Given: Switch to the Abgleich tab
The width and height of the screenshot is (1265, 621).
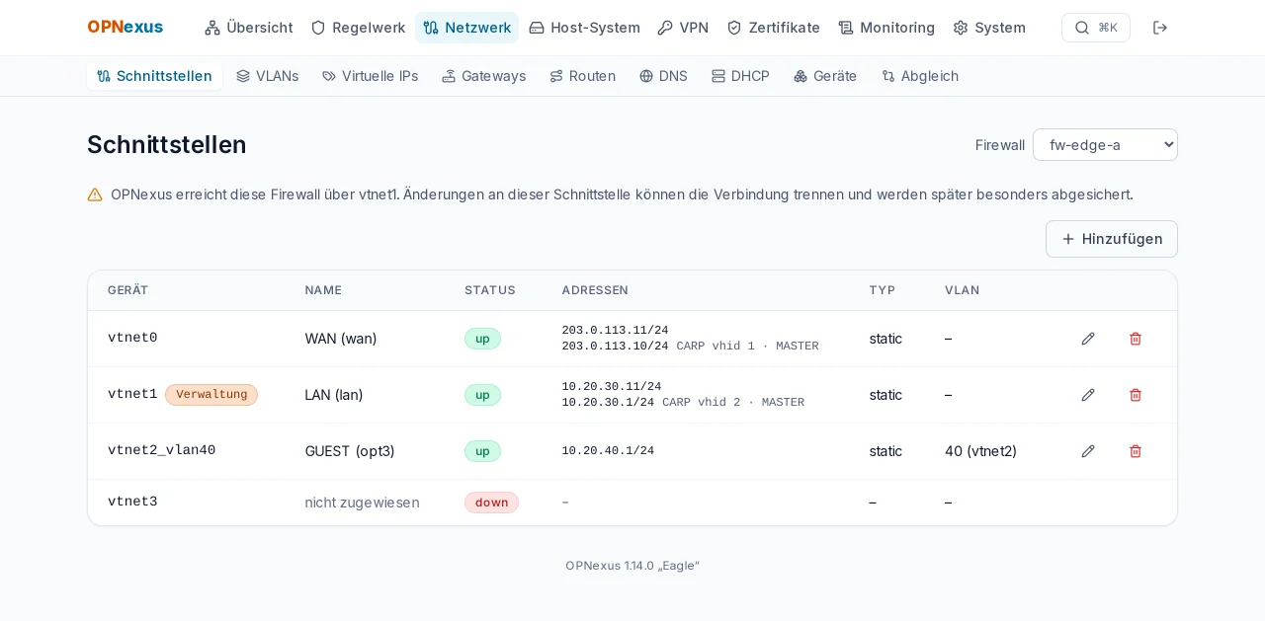Looking at the screenshot, I should [x=920, y=76].
